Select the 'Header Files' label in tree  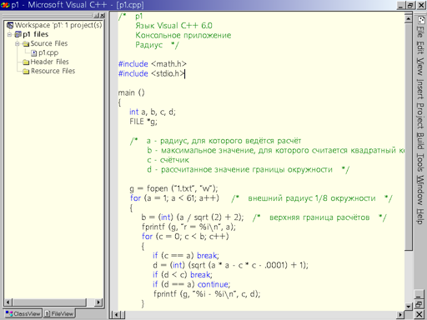(49, 62)
